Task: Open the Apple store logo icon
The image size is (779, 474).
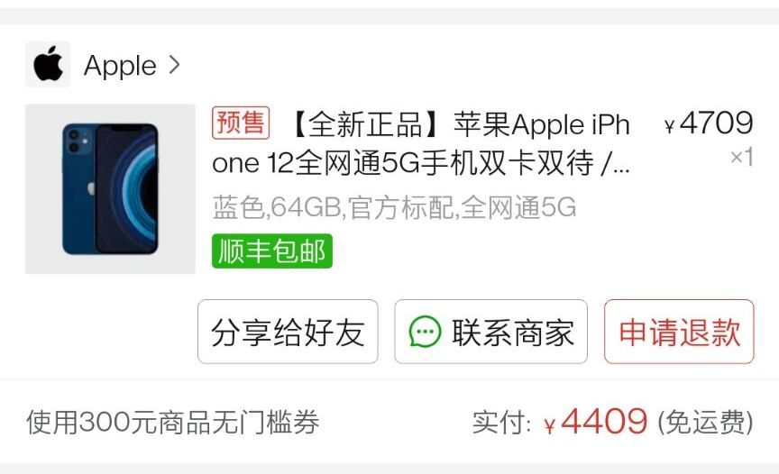Action: click(48, 65)
